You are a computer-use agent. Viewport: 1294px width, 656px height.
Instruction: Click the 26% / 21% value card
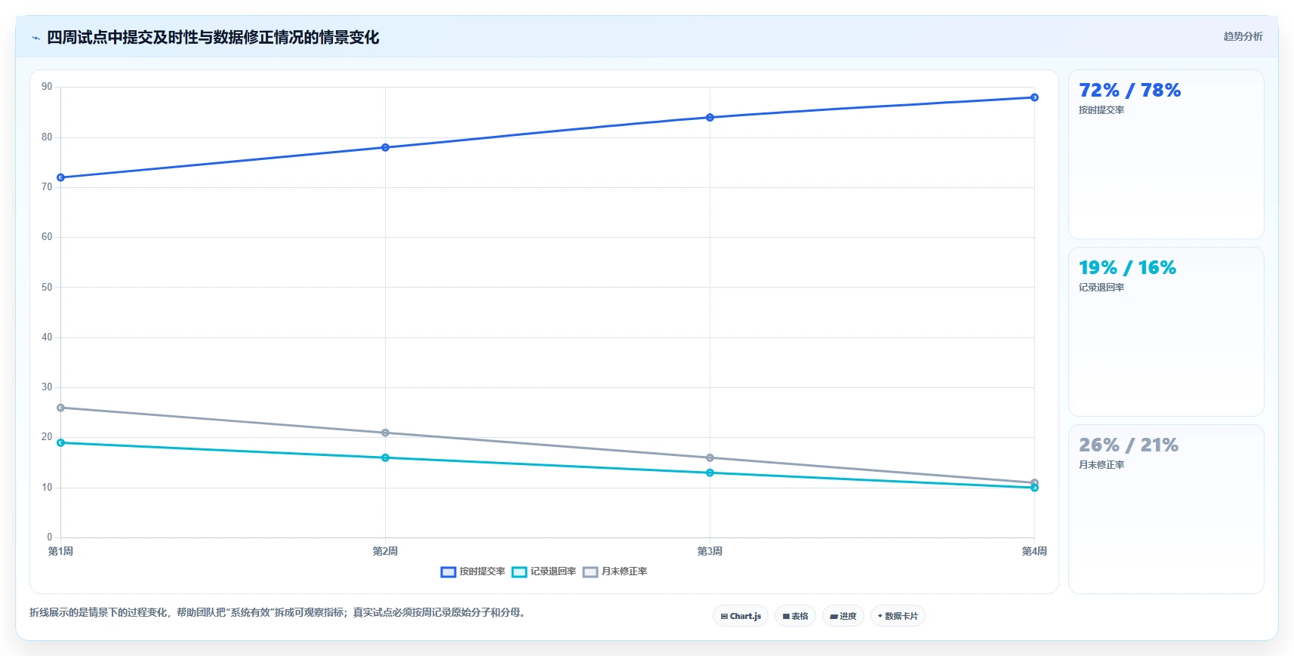tap(1166, 510)
